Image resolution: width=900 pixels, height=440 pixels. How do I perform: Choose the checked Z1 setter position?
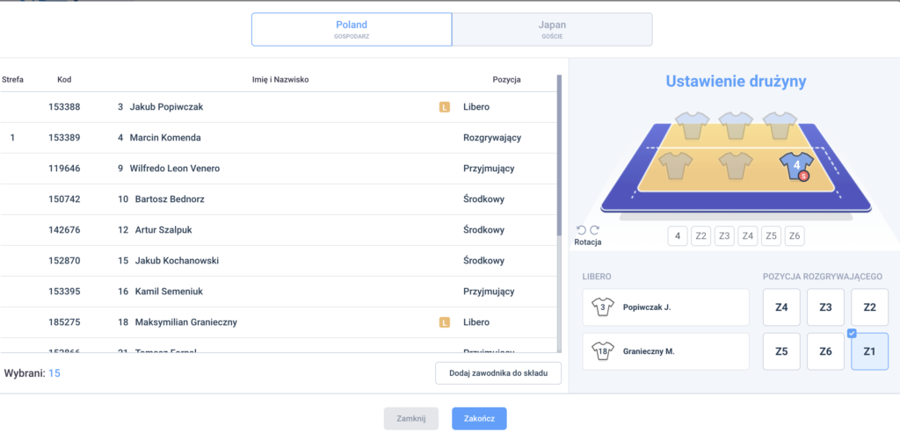869,351
